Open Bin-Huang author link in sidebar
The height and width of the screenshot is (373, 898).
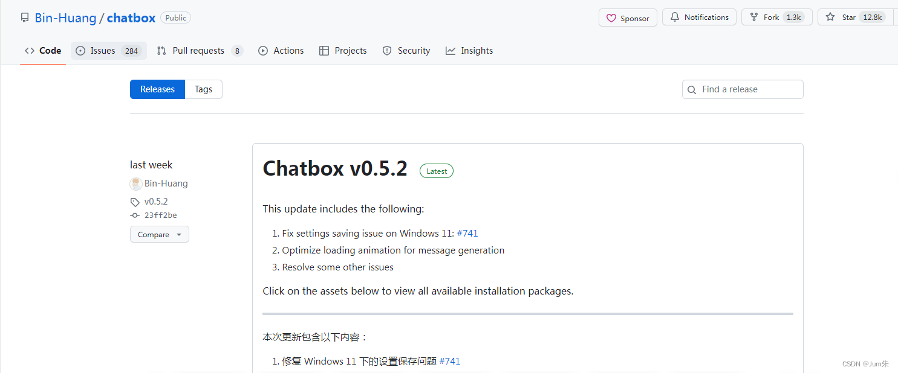(166, 183)
